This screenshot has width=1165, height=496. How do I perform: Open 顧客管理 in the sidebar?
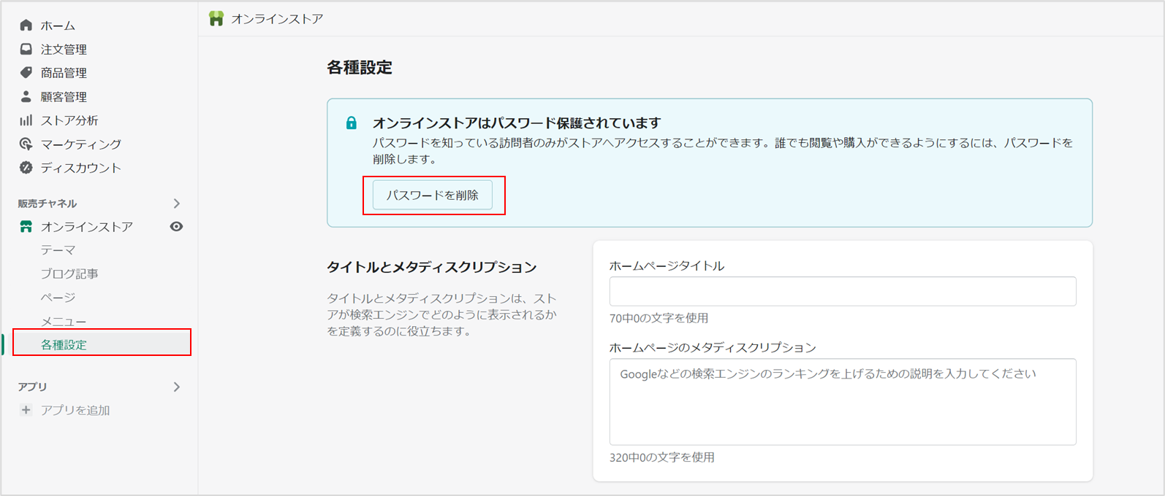tap(64, 96)
